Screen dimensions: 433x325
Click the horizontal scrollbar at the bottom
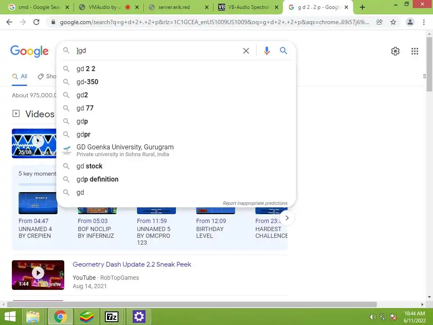(x=192, y=304)
